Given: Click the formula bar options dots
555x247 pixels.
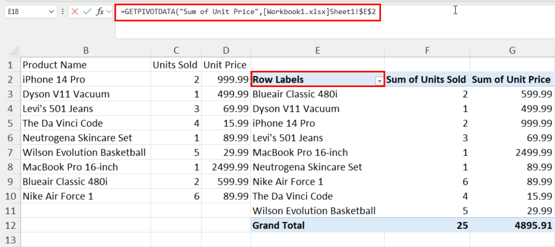Looking at the screenshot, I should coord(62,12).
